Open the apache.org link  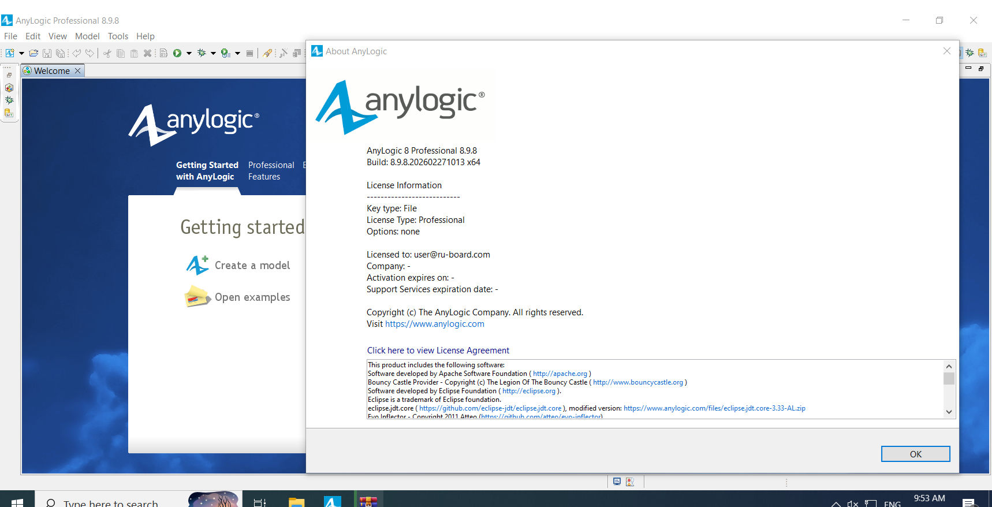pyautogui.click(x=560, y=374)
